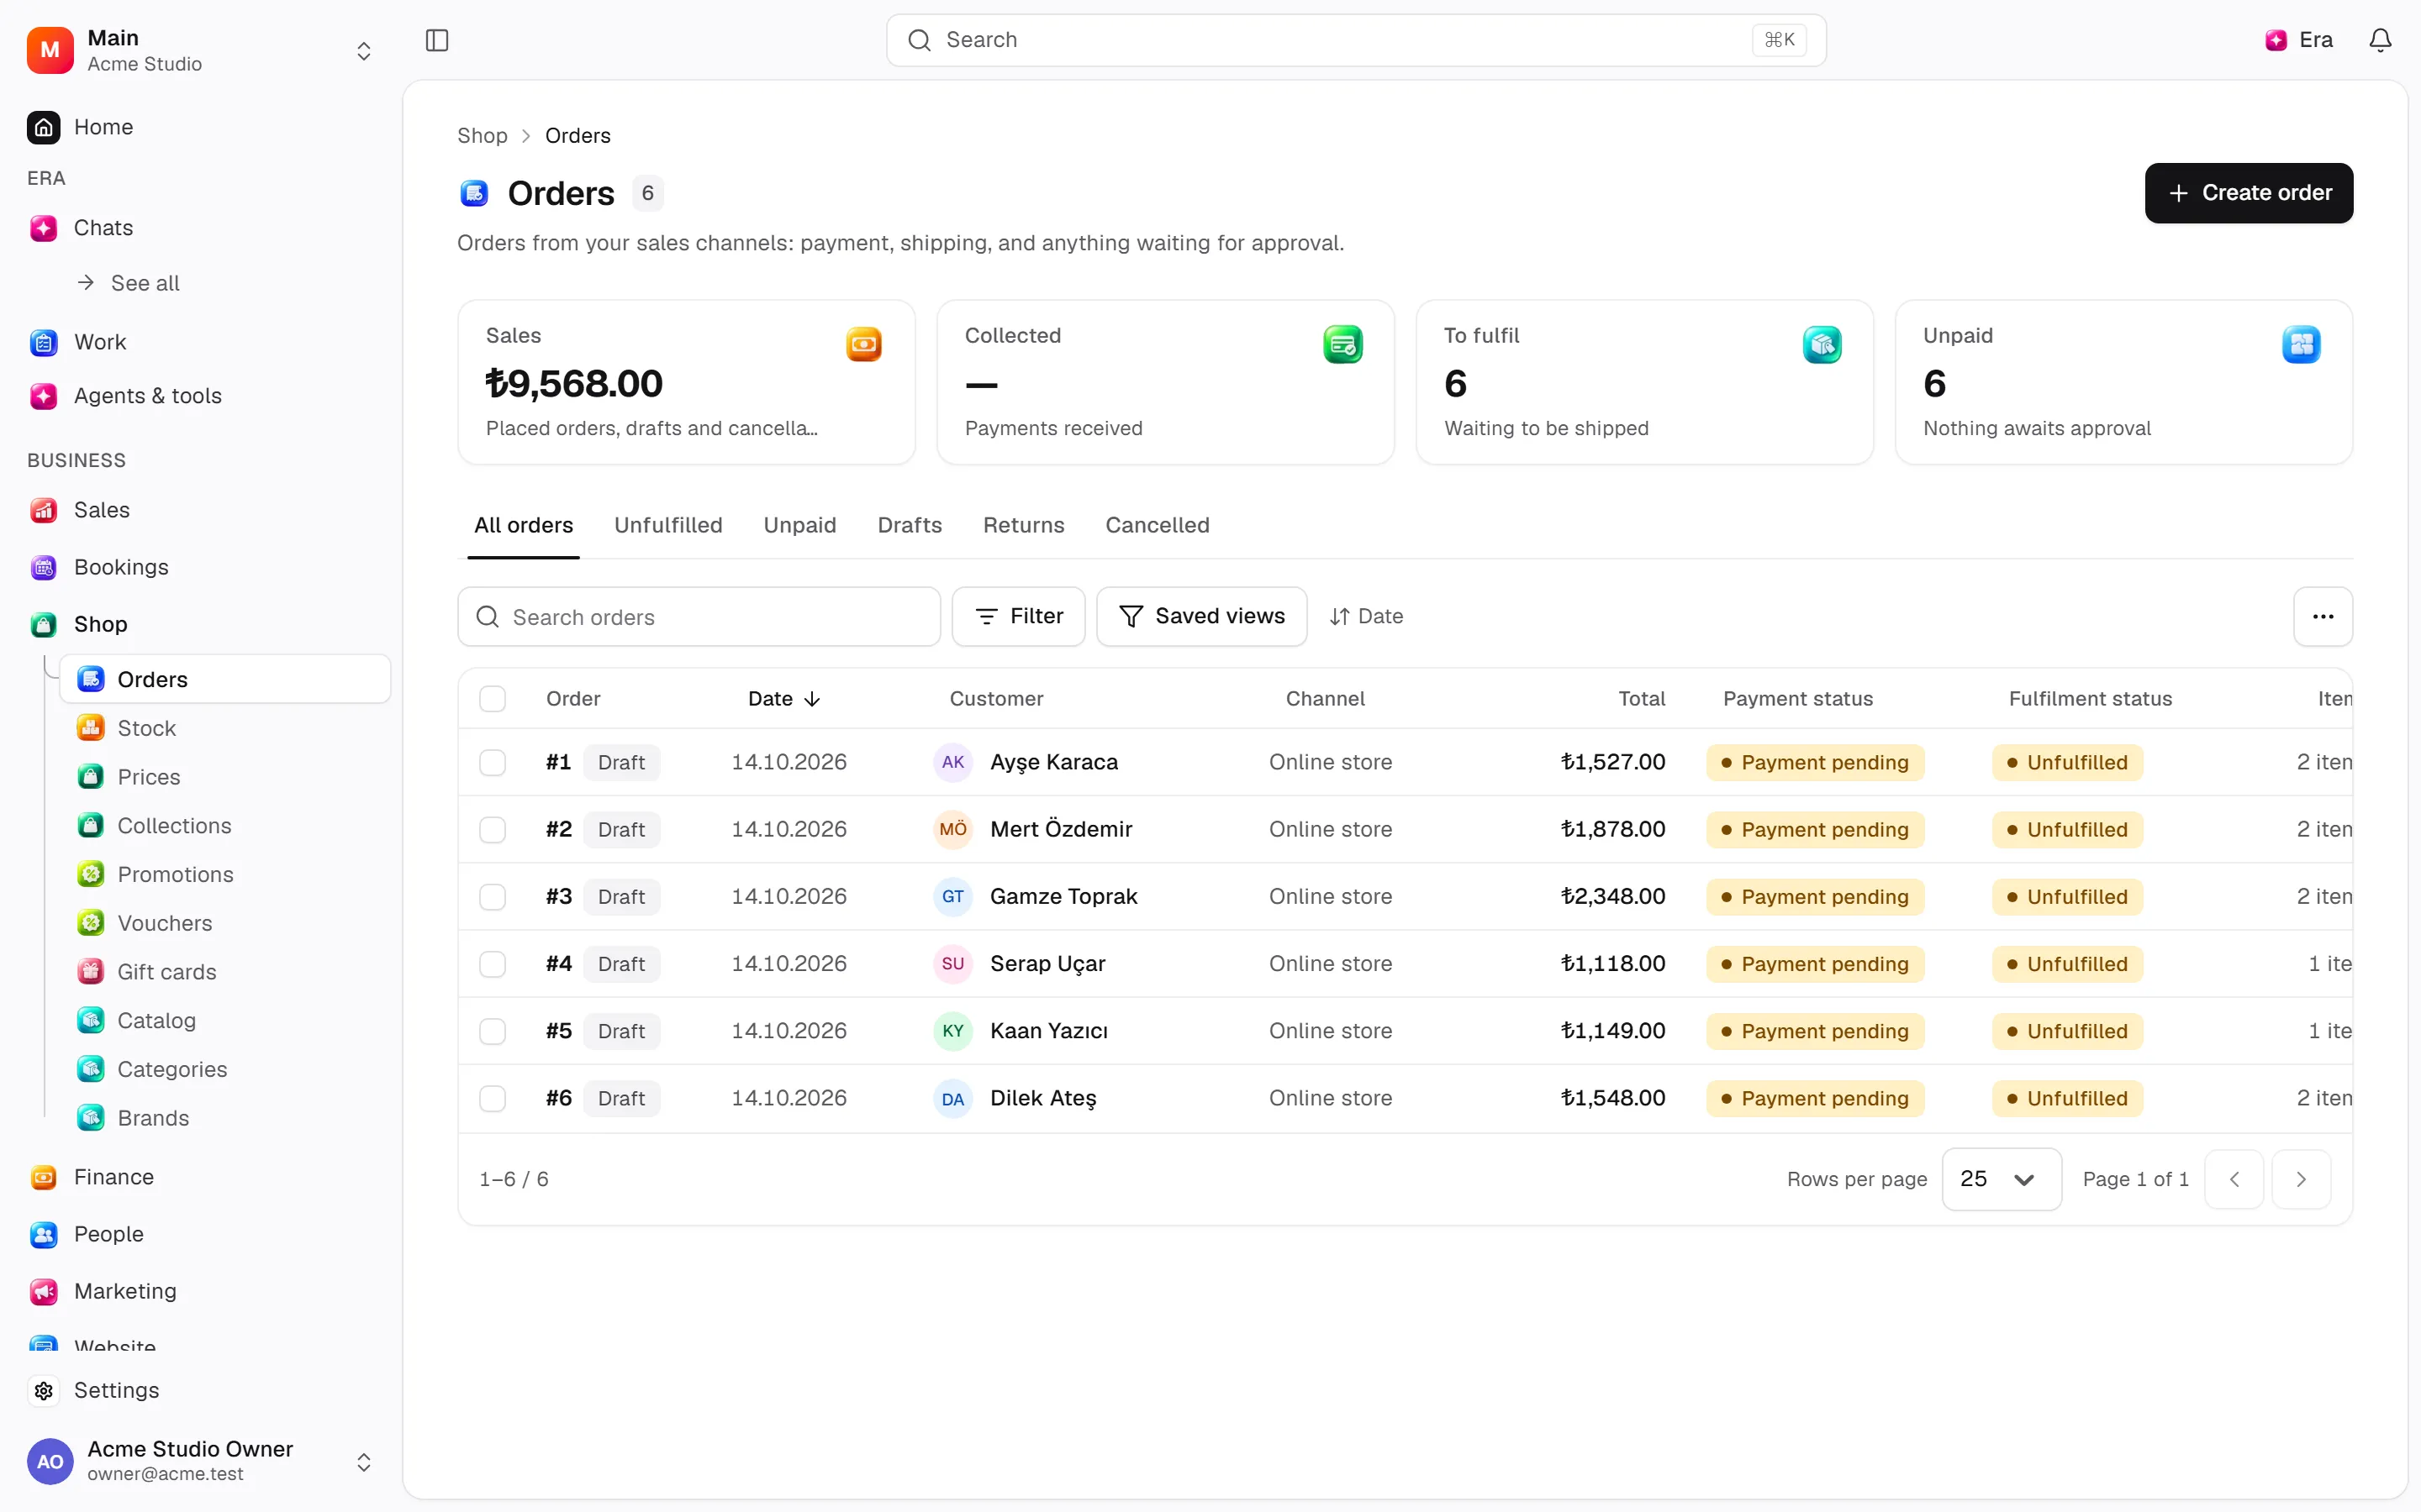
Task: Focus the Search orders field
Action: coord(699,616)
